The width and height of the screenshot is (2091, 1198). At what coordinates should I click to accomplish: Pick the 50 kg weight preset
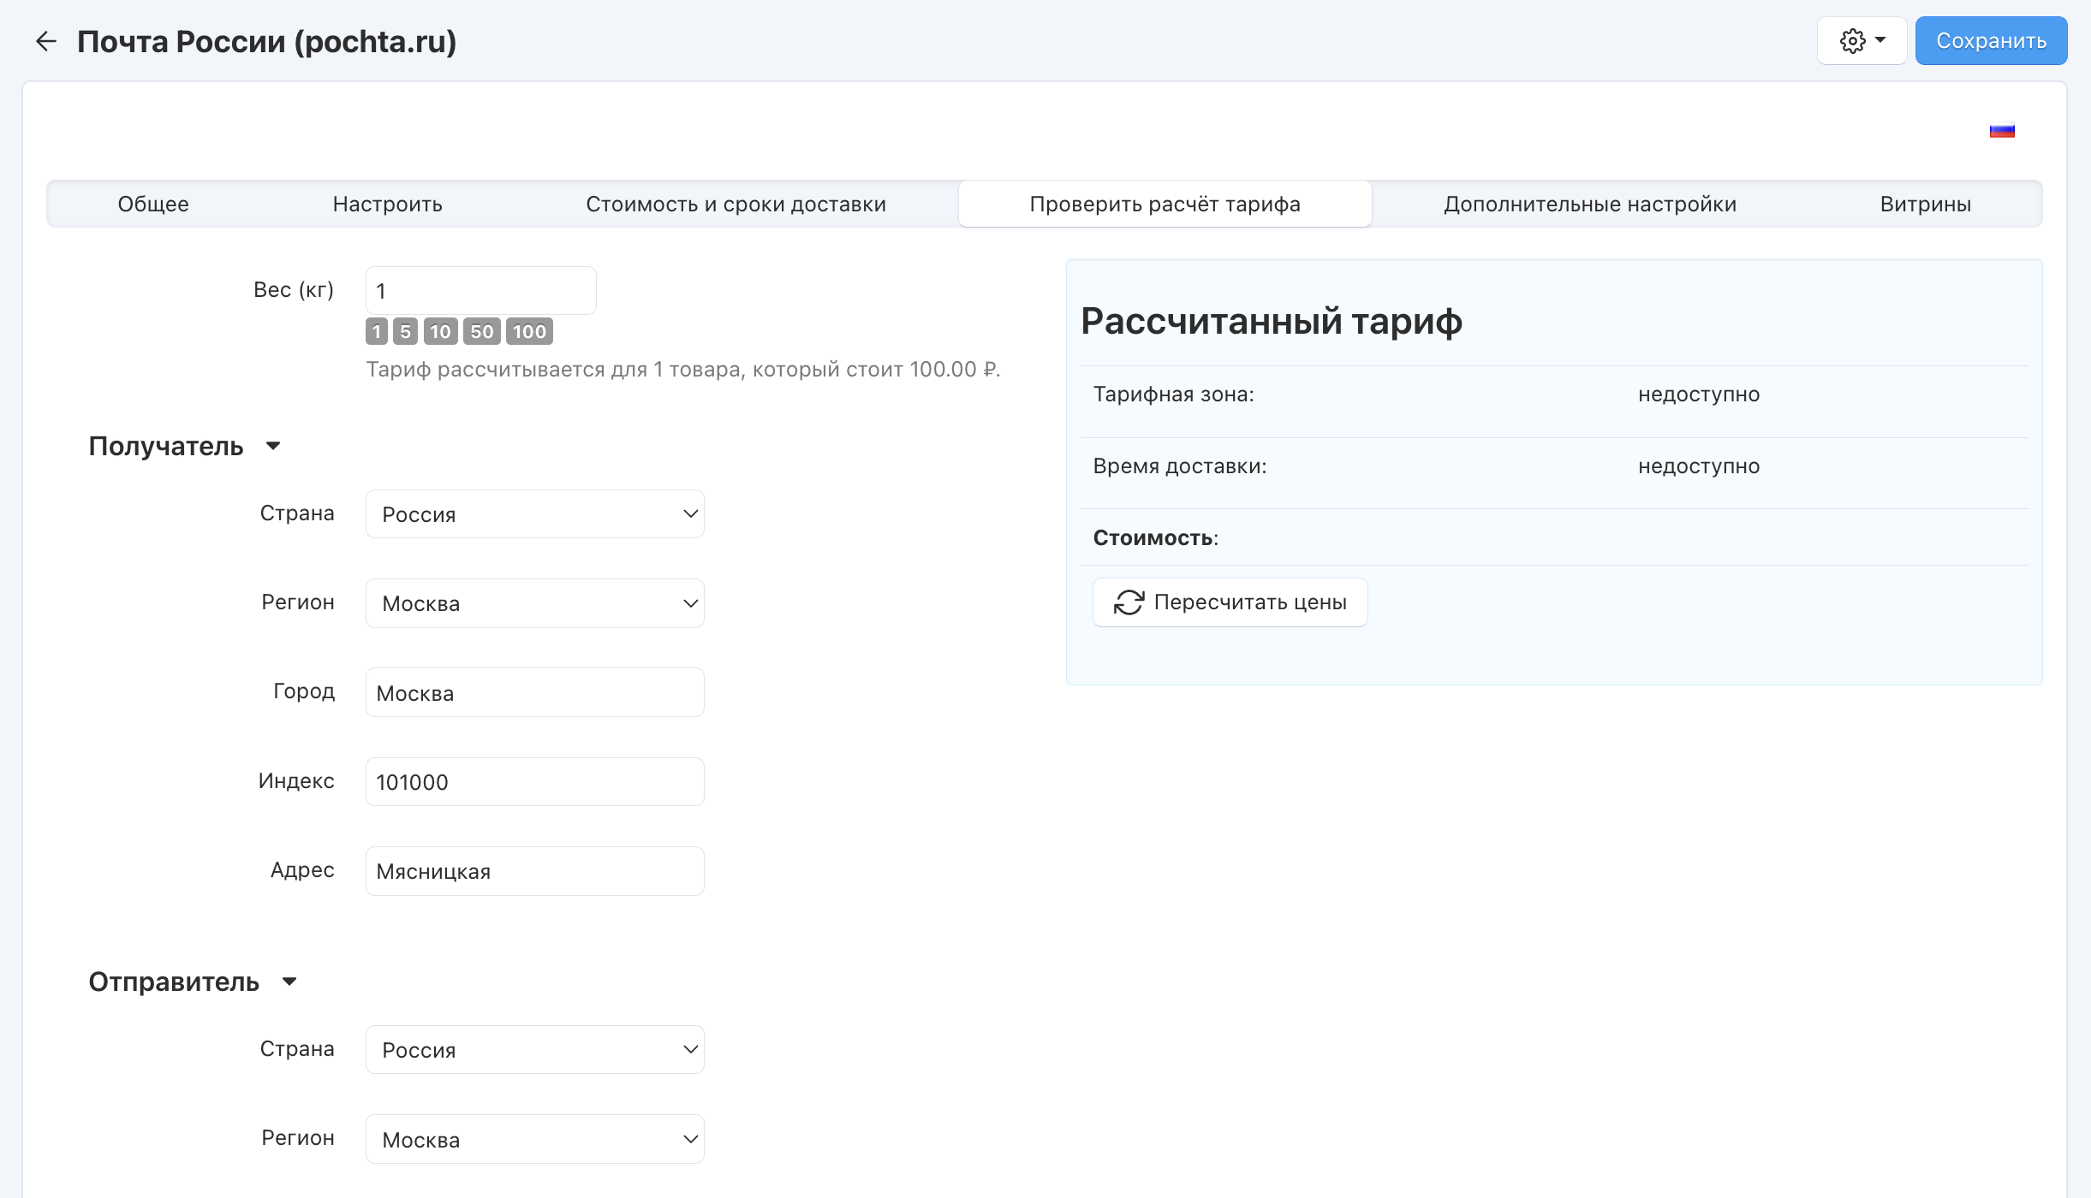pos(481,332)
